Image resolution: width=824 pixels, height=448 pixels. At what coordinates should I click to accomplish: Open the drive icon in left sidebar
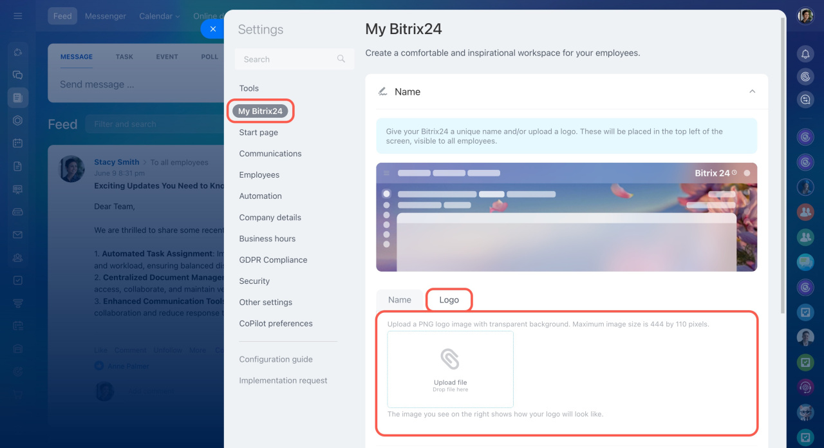tap(18, 212)
